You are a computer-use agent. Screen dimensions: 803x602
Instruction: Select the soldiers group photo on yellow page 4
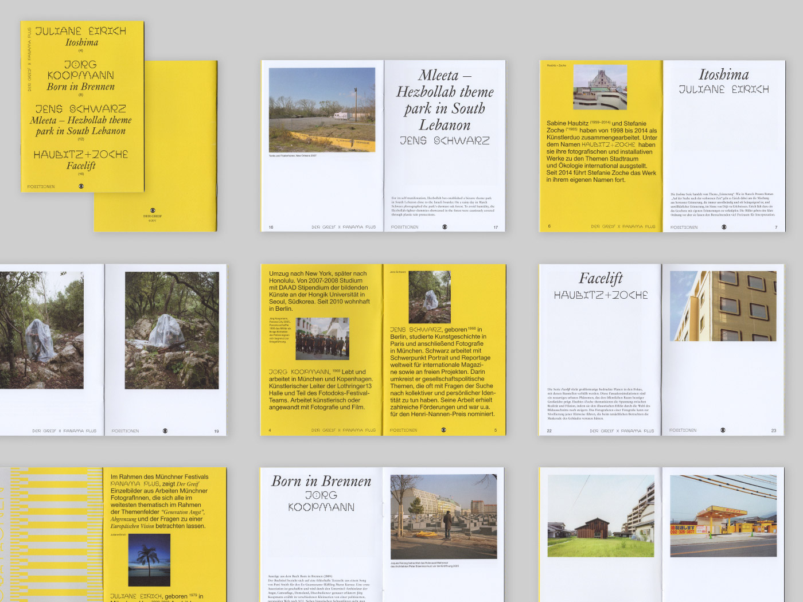click(x=322, y=339)
